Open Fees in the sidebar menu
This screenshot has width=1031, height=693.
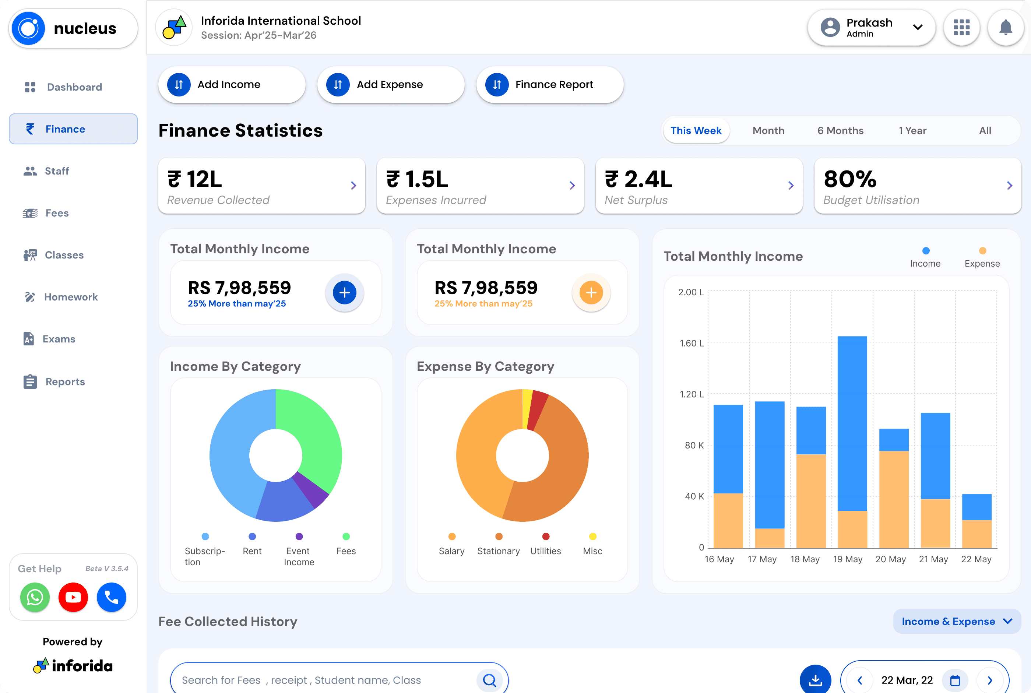[x=57, y=213]
